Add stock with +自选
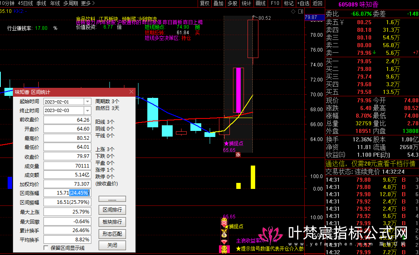This screenshot has height=255, width=419. pyautogui.click(x=303, y=4)
